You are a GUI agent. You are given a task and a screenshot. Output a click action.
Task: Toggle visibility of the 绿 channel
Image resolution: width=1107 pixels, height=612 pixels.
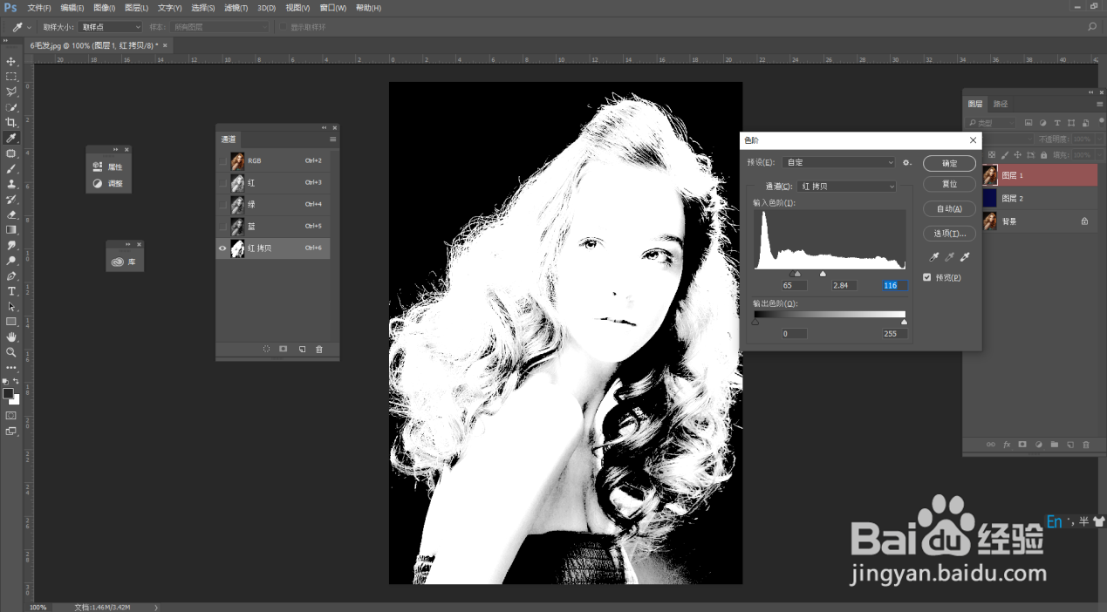(222, 205)
